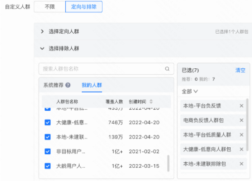Click the 人群包名称 column header
The image size is (252, 181).
[x=67, y=101]
